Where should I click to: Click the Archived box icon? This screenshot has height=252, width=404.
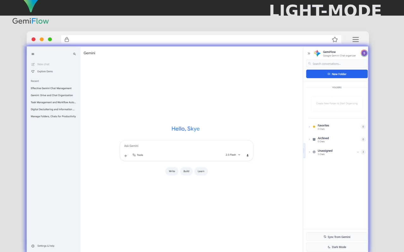314,139
